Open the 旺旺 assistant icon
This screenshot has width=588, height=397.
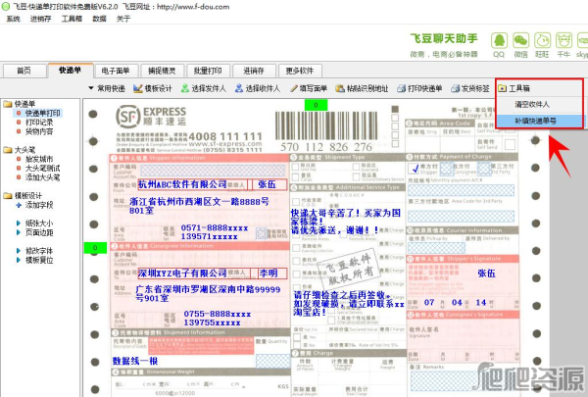coord(542,41)
